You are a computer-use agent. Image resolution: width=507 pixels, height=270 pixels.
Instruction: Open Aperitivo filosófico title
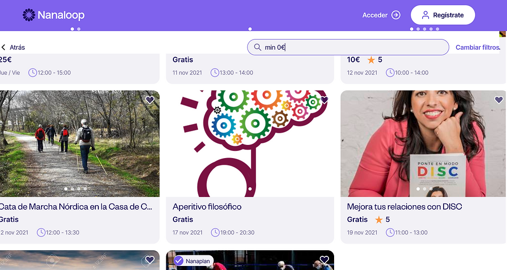tap(207, 207)
